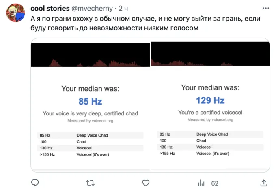Click the 'Deep Voice Chad' row in left table

[x=91, y=135]
